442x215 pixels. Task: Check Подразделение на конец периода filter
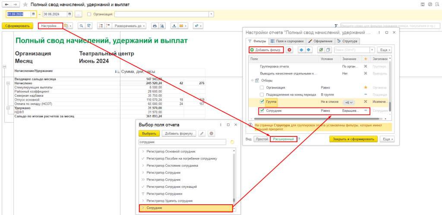262,95
